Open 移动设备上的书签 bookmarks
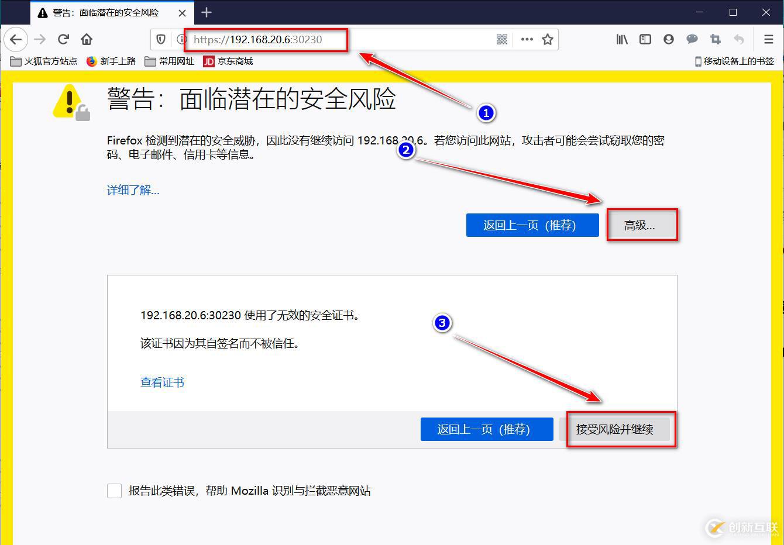784x545 pixels. (x=734, y=61)
